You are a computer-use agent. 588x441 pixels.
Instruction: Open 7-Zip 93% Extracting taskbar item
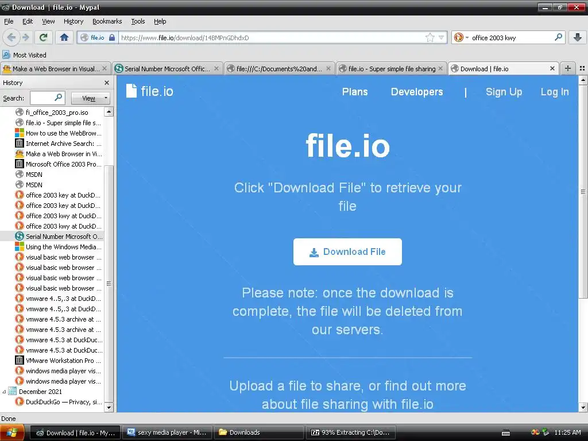tap(351, 432)
